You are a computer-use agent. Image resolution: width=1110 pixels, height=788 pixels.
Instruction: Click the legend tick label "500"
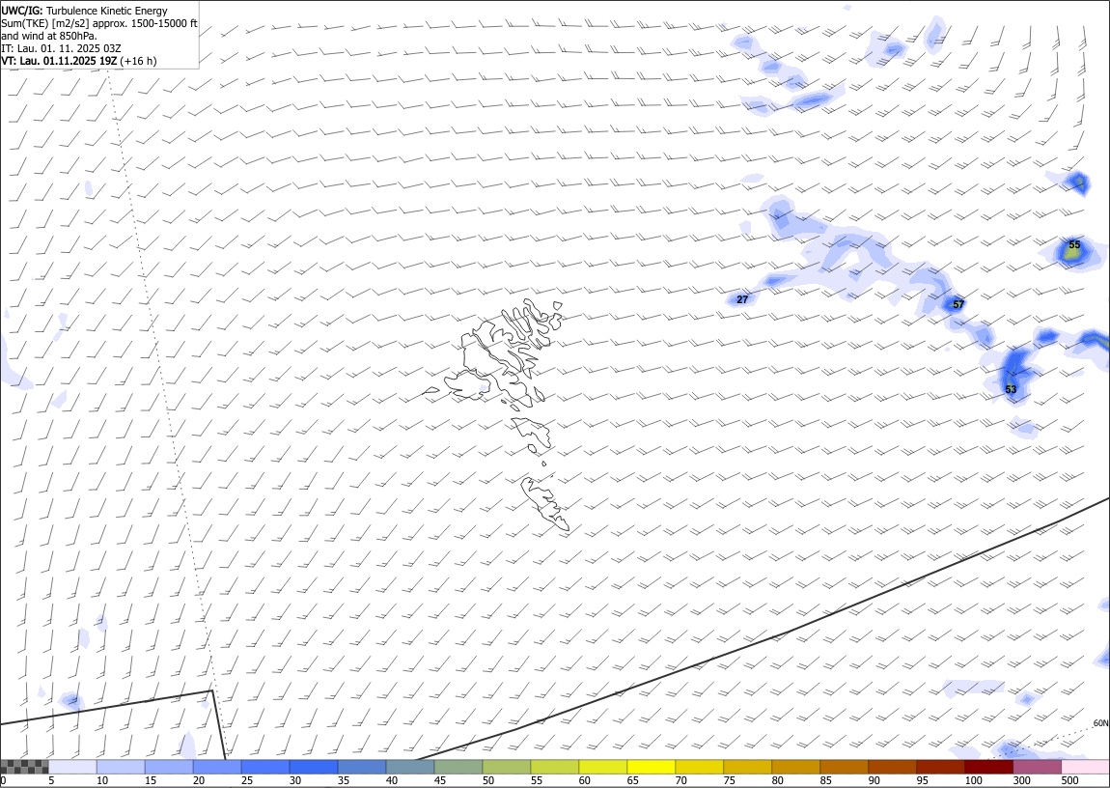tap(1069, 781)
